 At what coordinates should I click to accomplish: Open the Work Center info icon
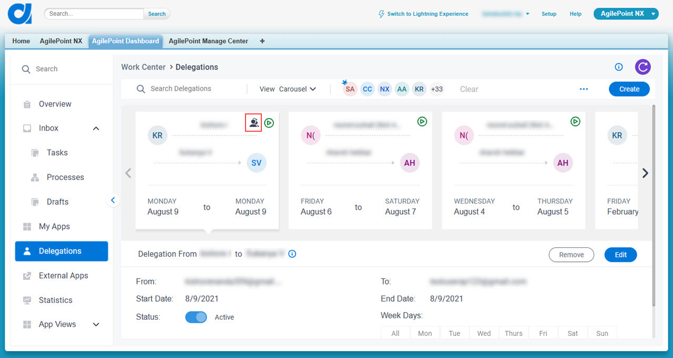[x=619, y=67]
